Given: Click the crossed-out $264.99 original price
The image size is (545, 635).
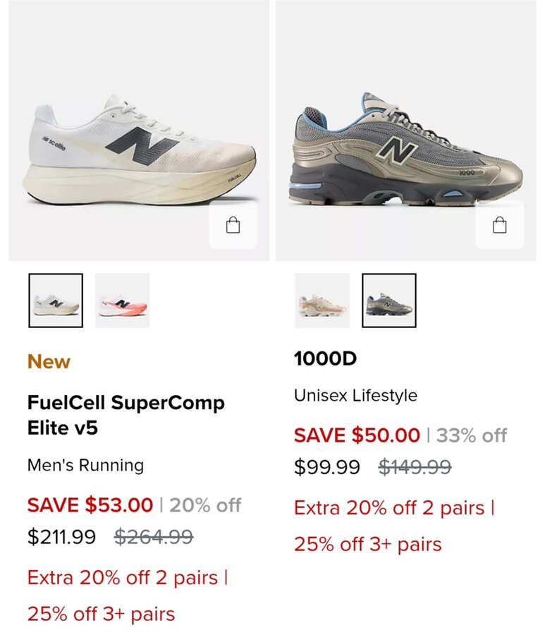Looking at the screenshot, I should click(154, 537).
